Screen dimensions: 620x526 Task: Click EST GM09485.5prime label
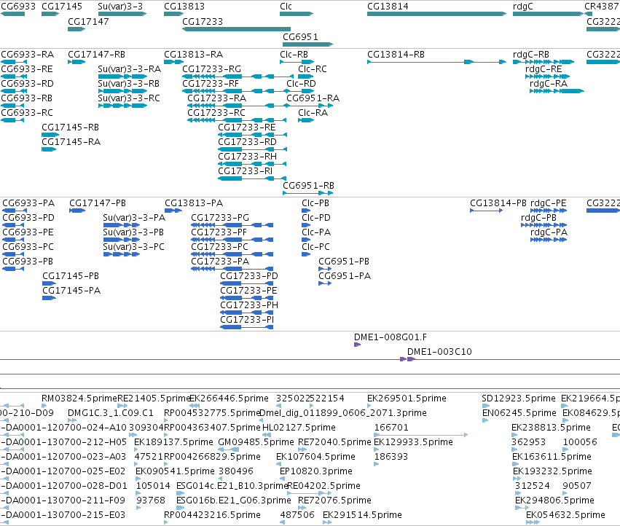point(256,442)
